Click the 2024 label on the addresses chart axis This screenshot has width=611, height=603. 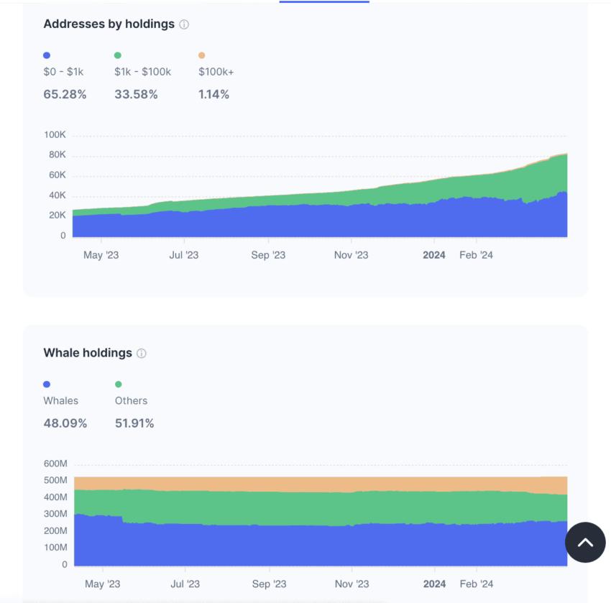point(433,254)
